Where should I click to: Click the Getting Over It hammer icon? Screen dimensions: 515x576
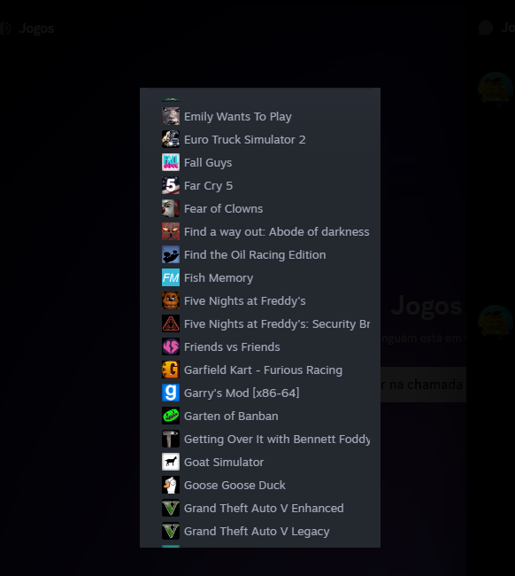pyautogui.click(x=171, y=439)
